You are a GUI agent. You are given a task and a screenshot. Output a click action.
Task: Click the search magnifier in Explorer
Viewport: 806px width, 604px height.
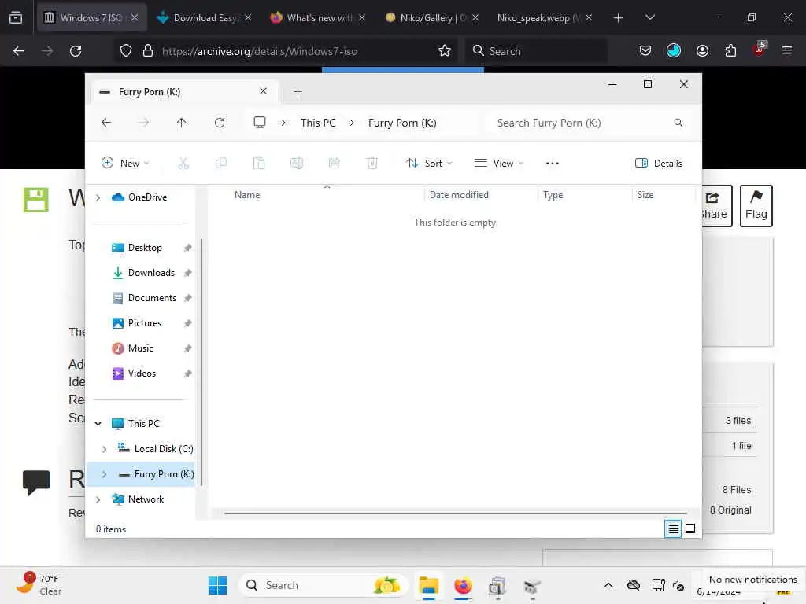coord(678,123)
